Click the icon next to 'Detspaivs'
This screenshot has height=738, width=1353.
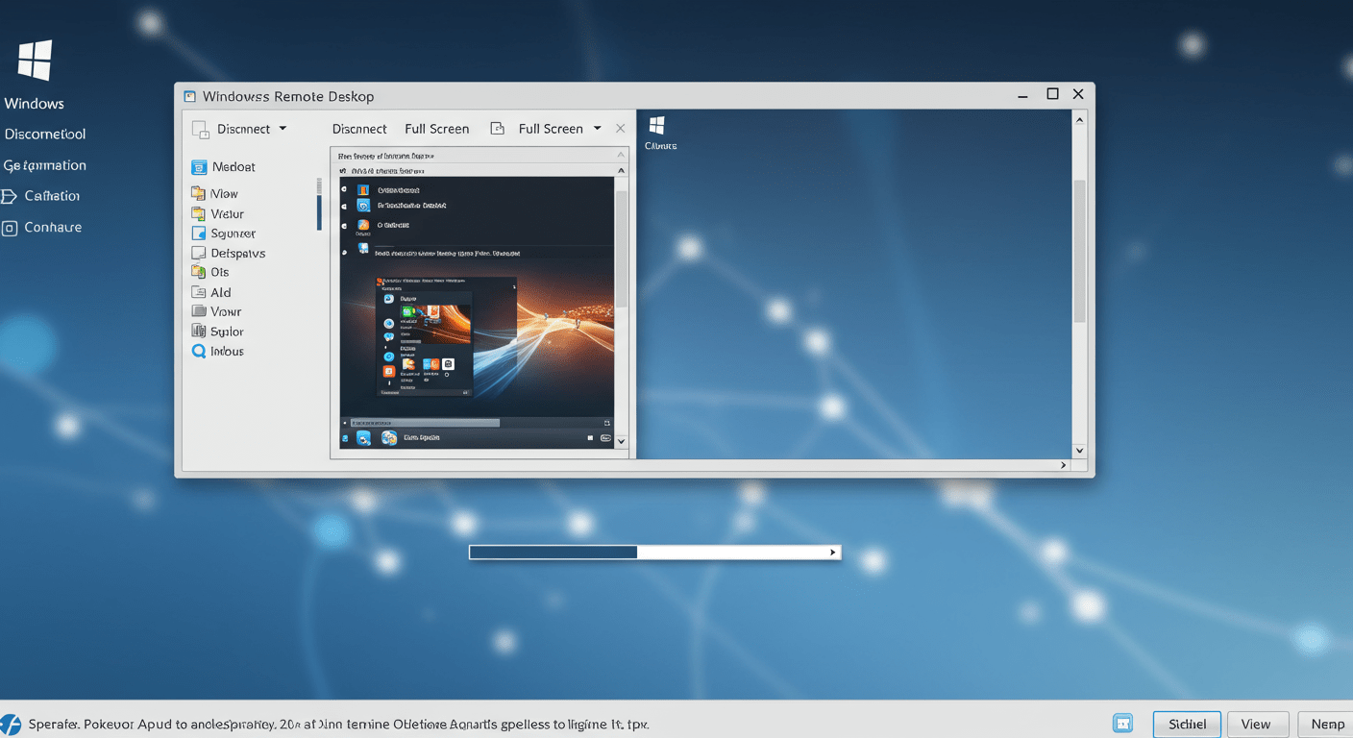point(198,253)
